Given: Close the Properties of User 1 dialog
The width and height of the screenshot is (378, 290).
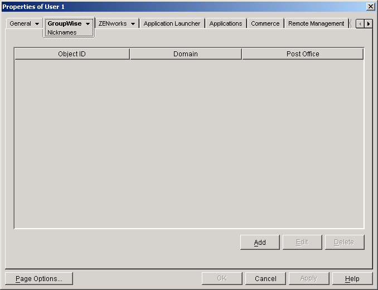Looking at the screenshot, I should pos(370,6).
